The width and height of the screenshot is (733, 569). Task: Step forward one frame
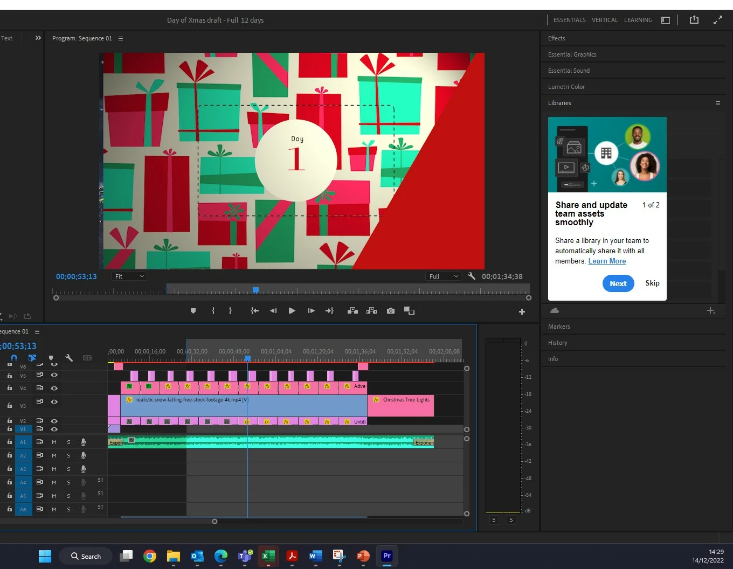pyautogui.click(x=311, y=311)
